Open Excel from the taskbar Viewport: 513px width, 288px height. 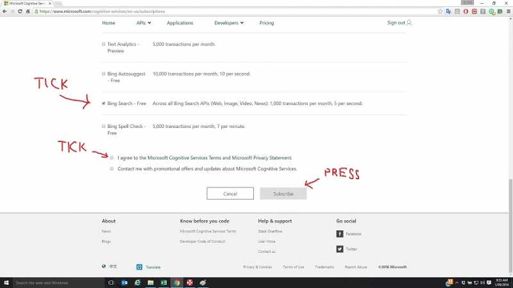164,283
